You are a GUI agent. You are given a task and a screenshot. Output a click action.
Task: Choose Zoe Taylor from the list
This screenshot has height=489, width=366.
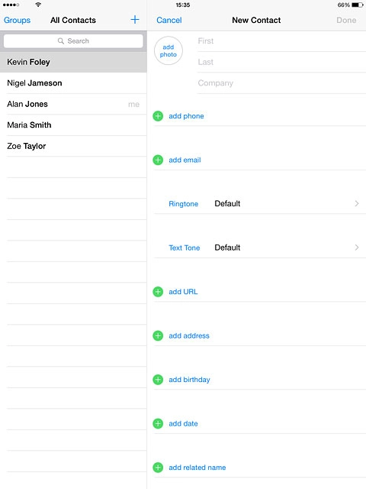coord(73,146)
